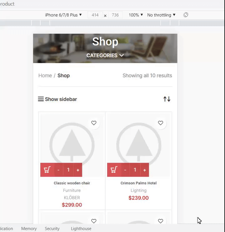Click the $299.00 price
The image size is (225, 232).
tap(72, 205)
